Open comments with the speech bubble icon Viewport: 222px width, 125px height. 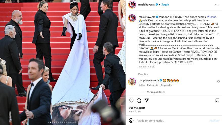click(139, 101)
